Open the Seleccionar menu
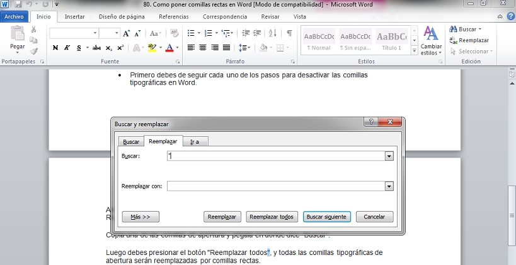 [471, 51]
